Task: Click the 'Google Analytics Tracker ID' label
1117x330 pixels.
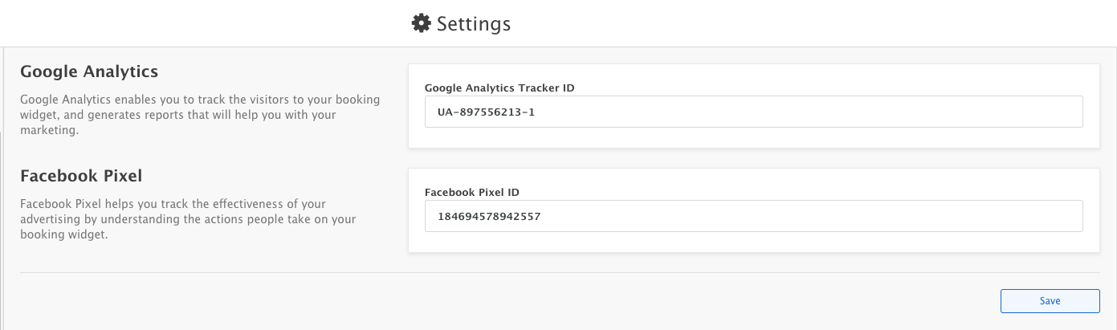Action: (499, 88)
